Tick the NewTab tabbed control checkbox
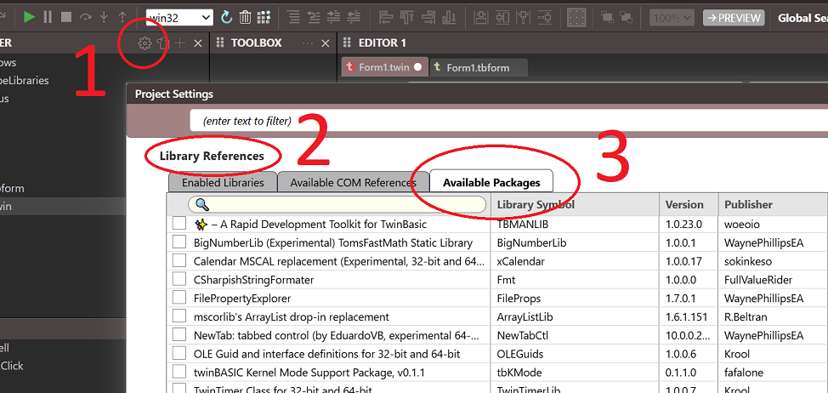Screen dimensions: 828x393 pyautogui.click(x=179, y=334)
